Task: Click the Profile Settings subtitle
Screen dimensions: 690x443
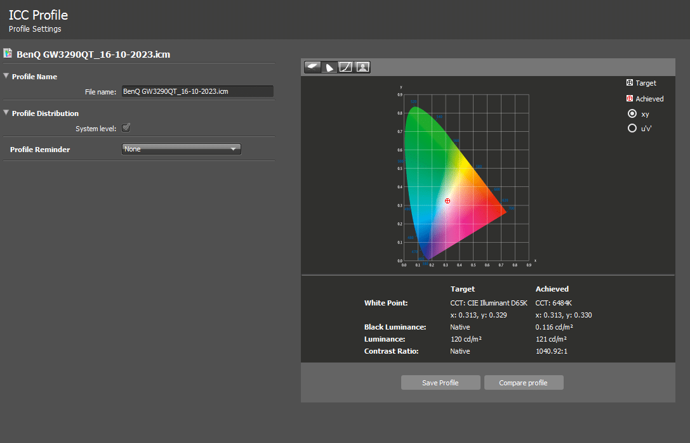Action: click(35, 29)
